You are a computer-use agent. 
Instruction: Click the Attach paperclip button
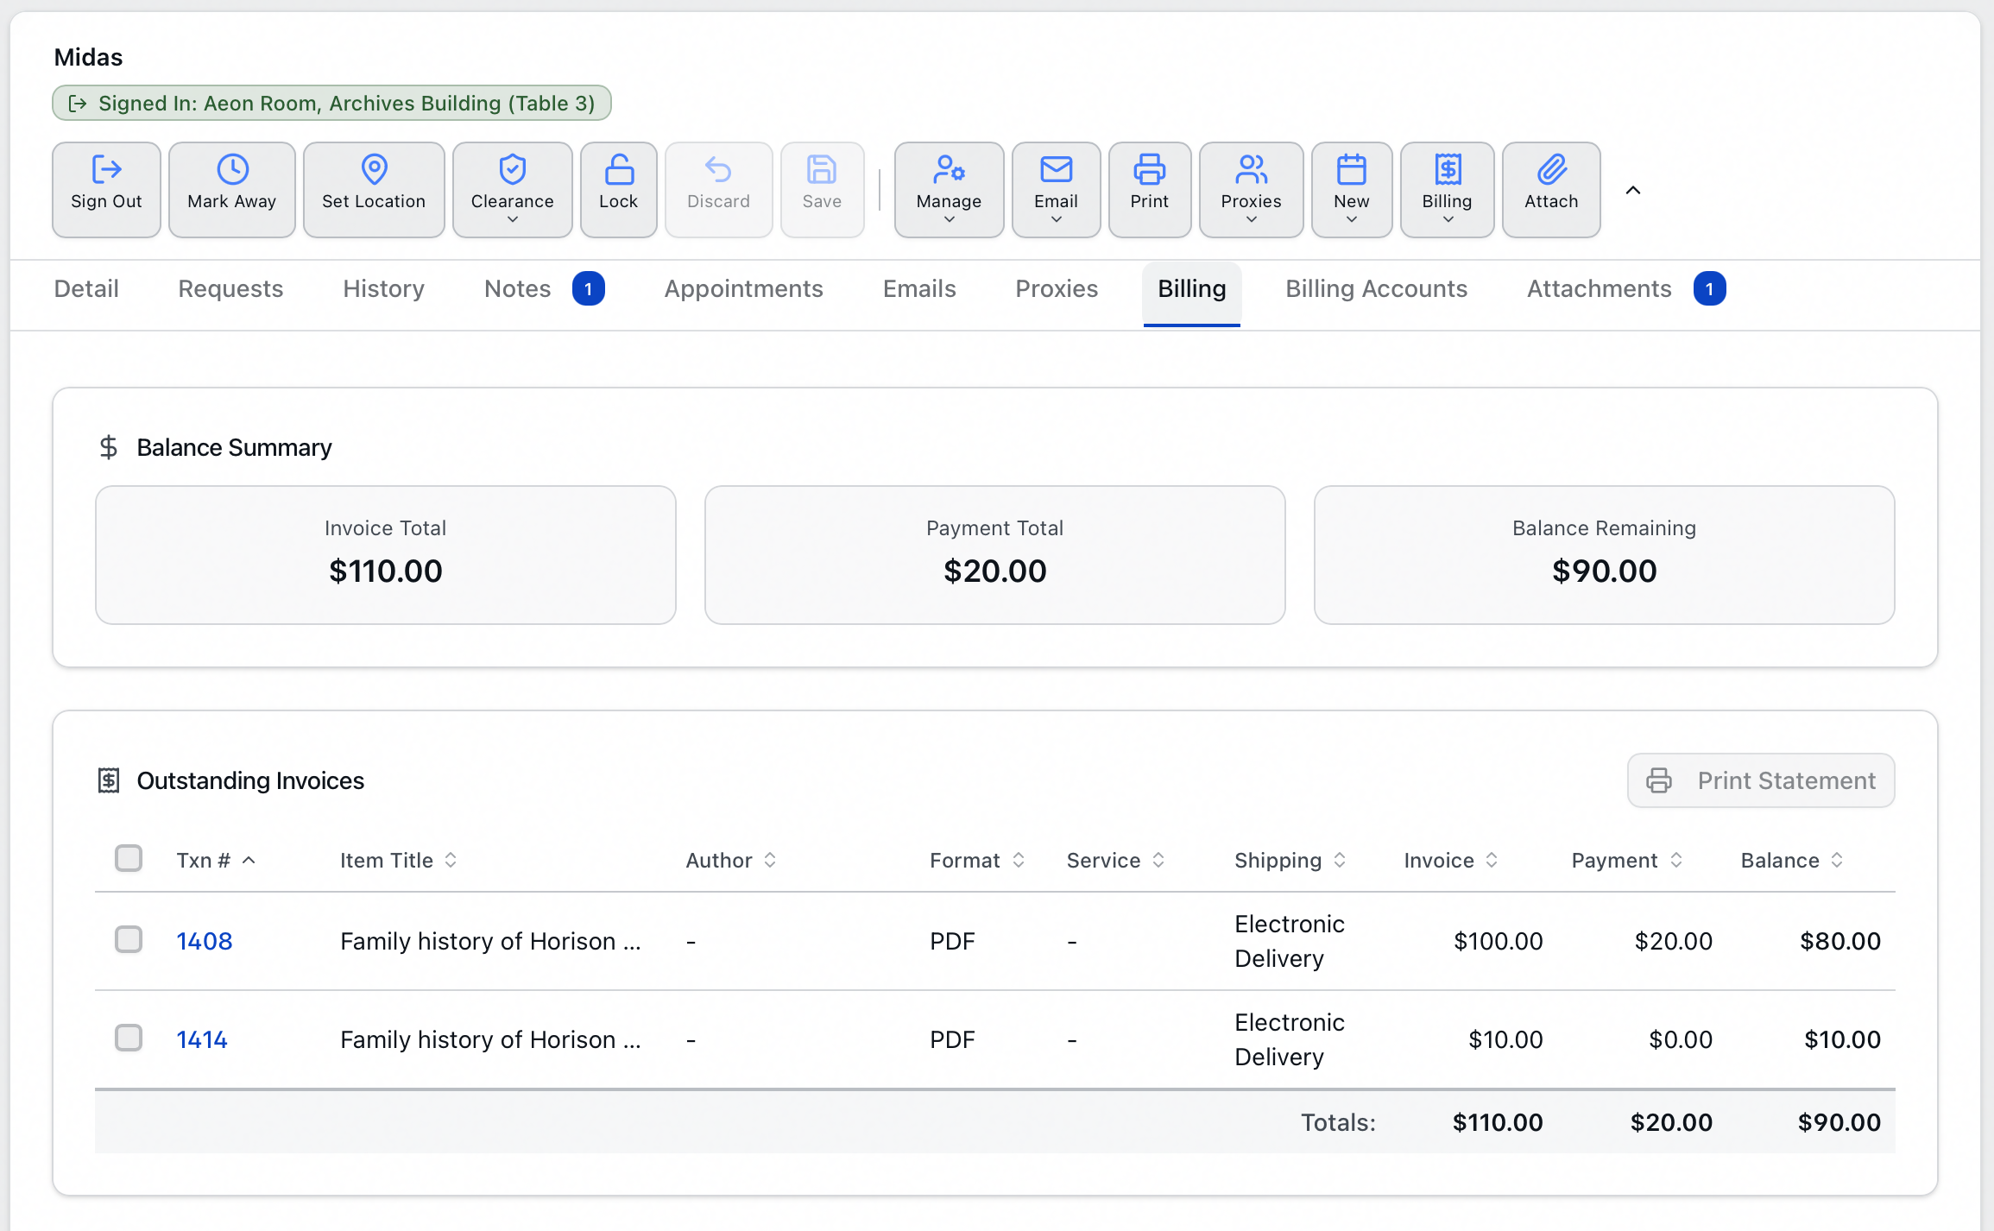tap(1551, 190)
